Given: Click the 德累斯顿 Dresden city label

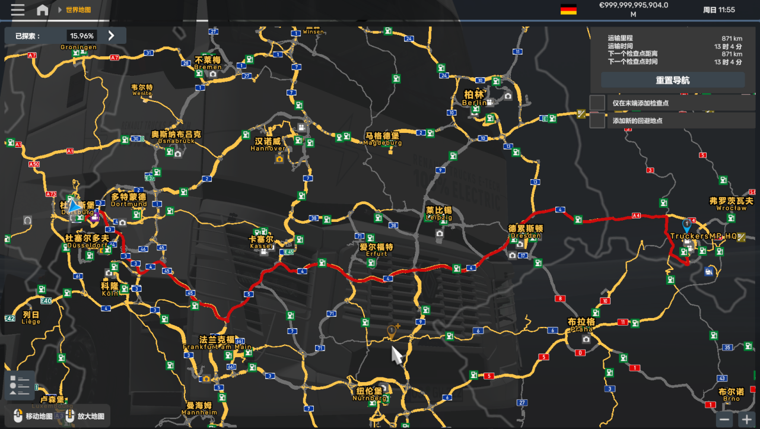Looking at the screenshot, I should point(526,231).
